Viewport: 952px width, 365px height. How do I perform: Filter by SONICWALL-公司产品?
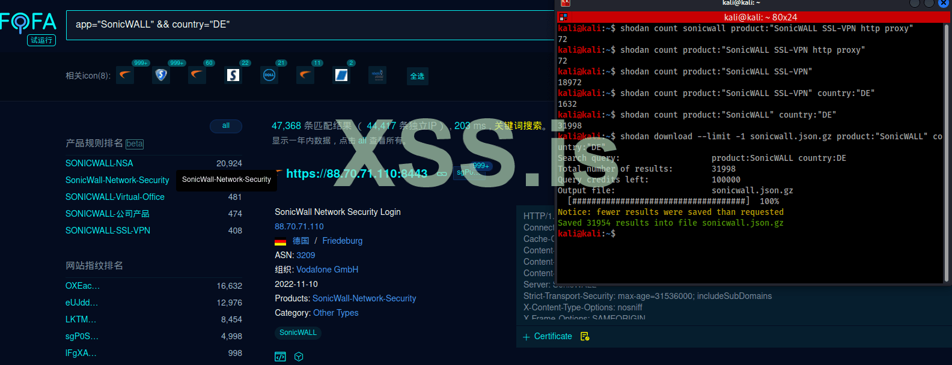tap(108, 214)
